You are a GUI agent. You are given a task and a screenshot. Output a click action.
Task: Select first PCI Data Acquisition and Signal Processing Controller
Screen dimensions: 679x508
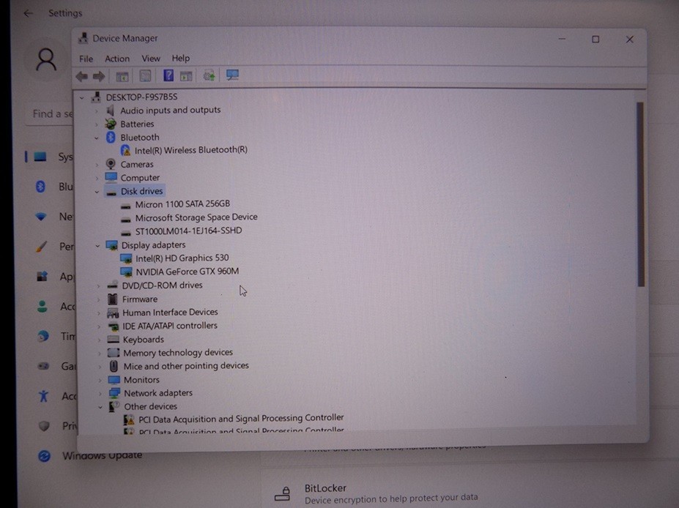pos(241,419)
